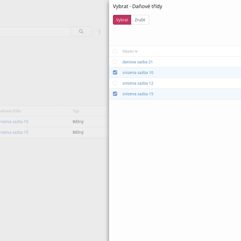The image size is (241, 241).
Task: Open snizena sazba 10 link in panel
Action: point(138,73)
